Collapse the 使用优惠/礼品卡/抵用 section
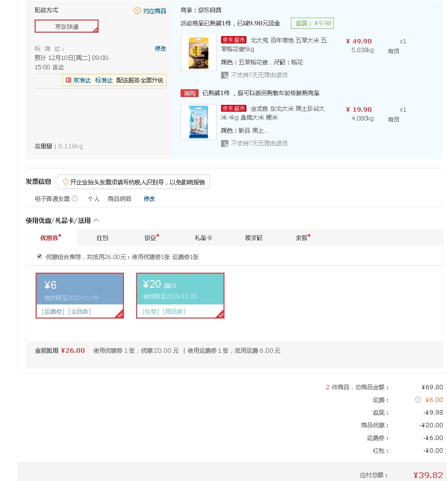The image size is (447, 481). (96, 220)
